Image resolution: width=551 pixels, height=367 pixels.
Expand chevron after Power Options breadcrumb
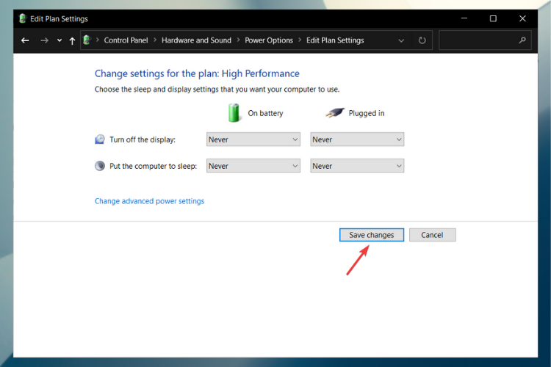coord(300,40)
